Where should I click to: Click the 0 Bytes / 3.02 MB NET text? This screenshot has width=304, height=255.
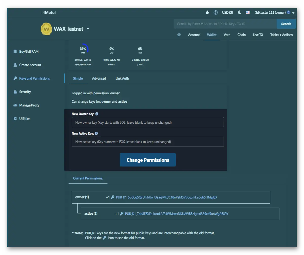tap(140, 60)
